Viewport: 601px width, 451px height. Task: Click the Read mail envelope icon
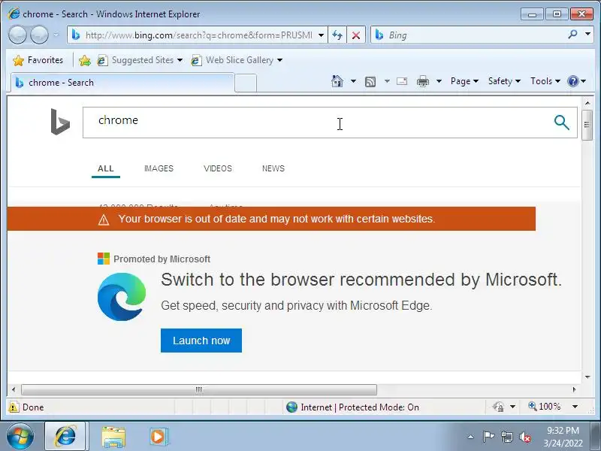click(x=402, y=81)
